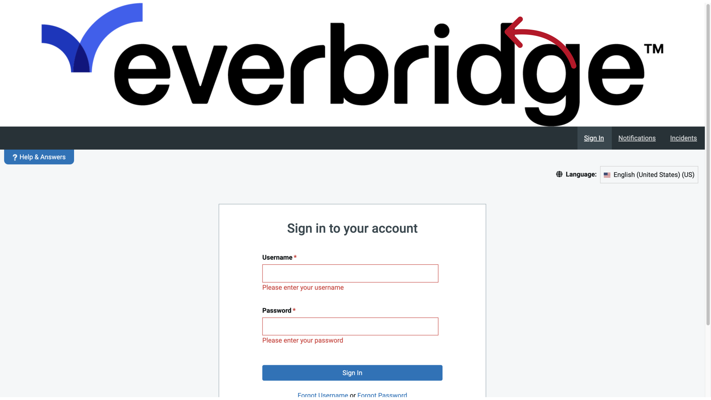The image size is (711, 400).
Task: Open the Help & Answers button
Action: (39, 157)
